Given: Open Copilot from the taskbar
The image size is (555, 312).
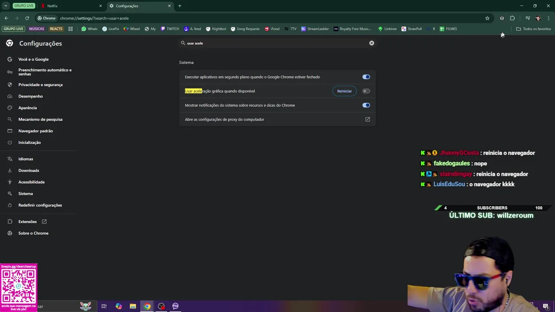Looking at the screenshot, I should click(118, 306).
